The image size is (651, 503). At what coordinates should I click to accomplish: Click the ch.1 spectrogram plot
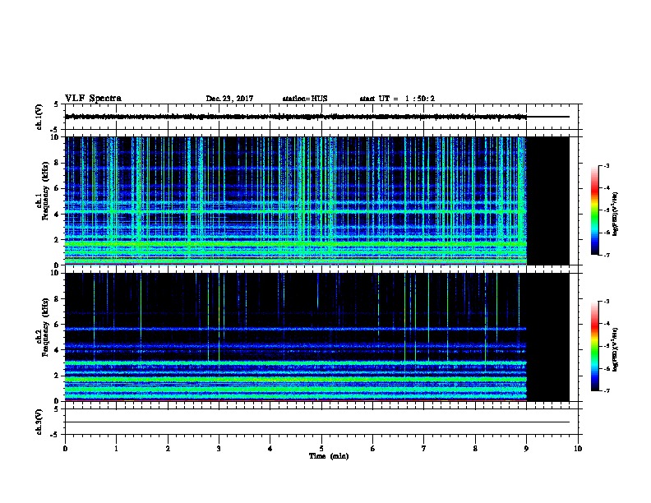[x=316, y=201]
